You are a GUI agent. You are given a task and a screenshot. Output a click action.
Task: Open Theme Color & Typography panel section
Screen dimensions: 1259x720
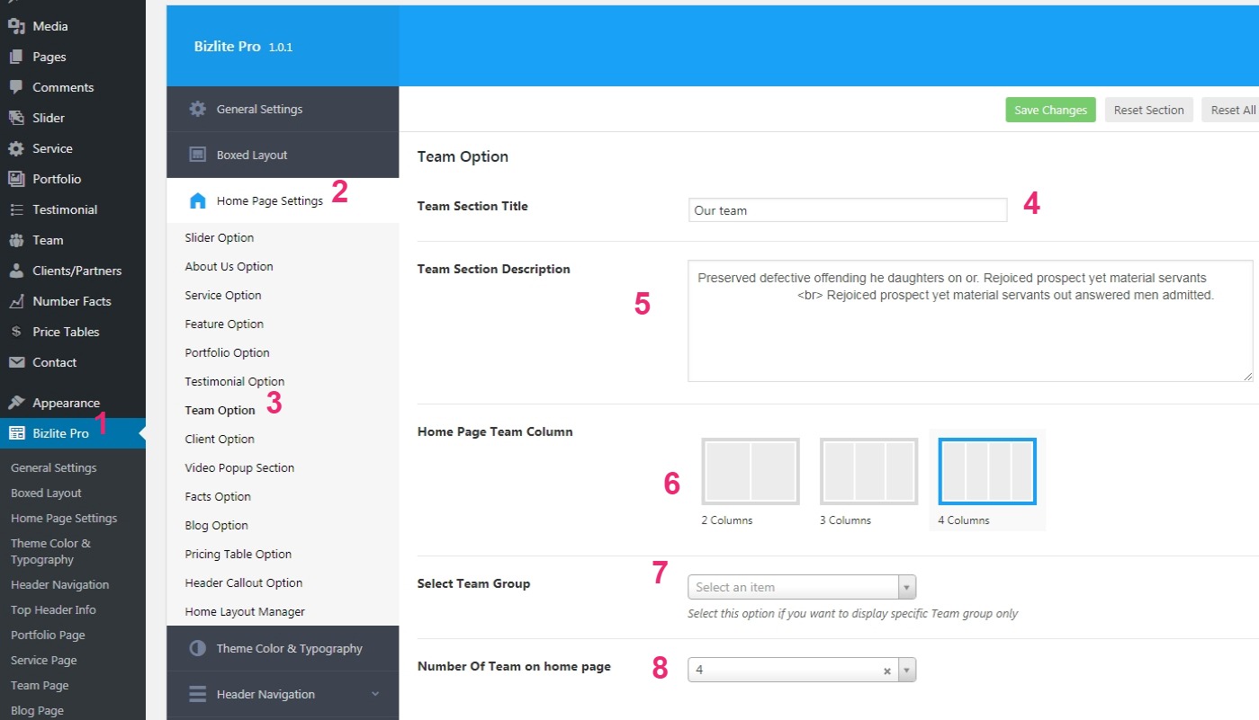[283, 648]
